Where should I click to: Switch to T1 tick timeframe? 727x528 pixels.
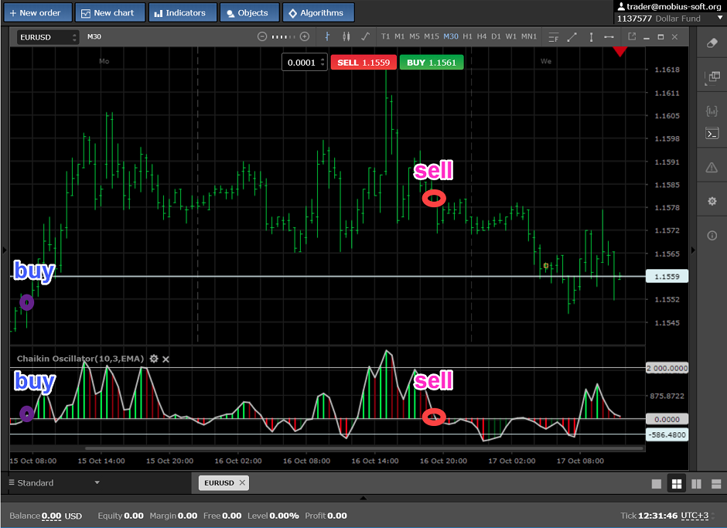pos(385,36)
